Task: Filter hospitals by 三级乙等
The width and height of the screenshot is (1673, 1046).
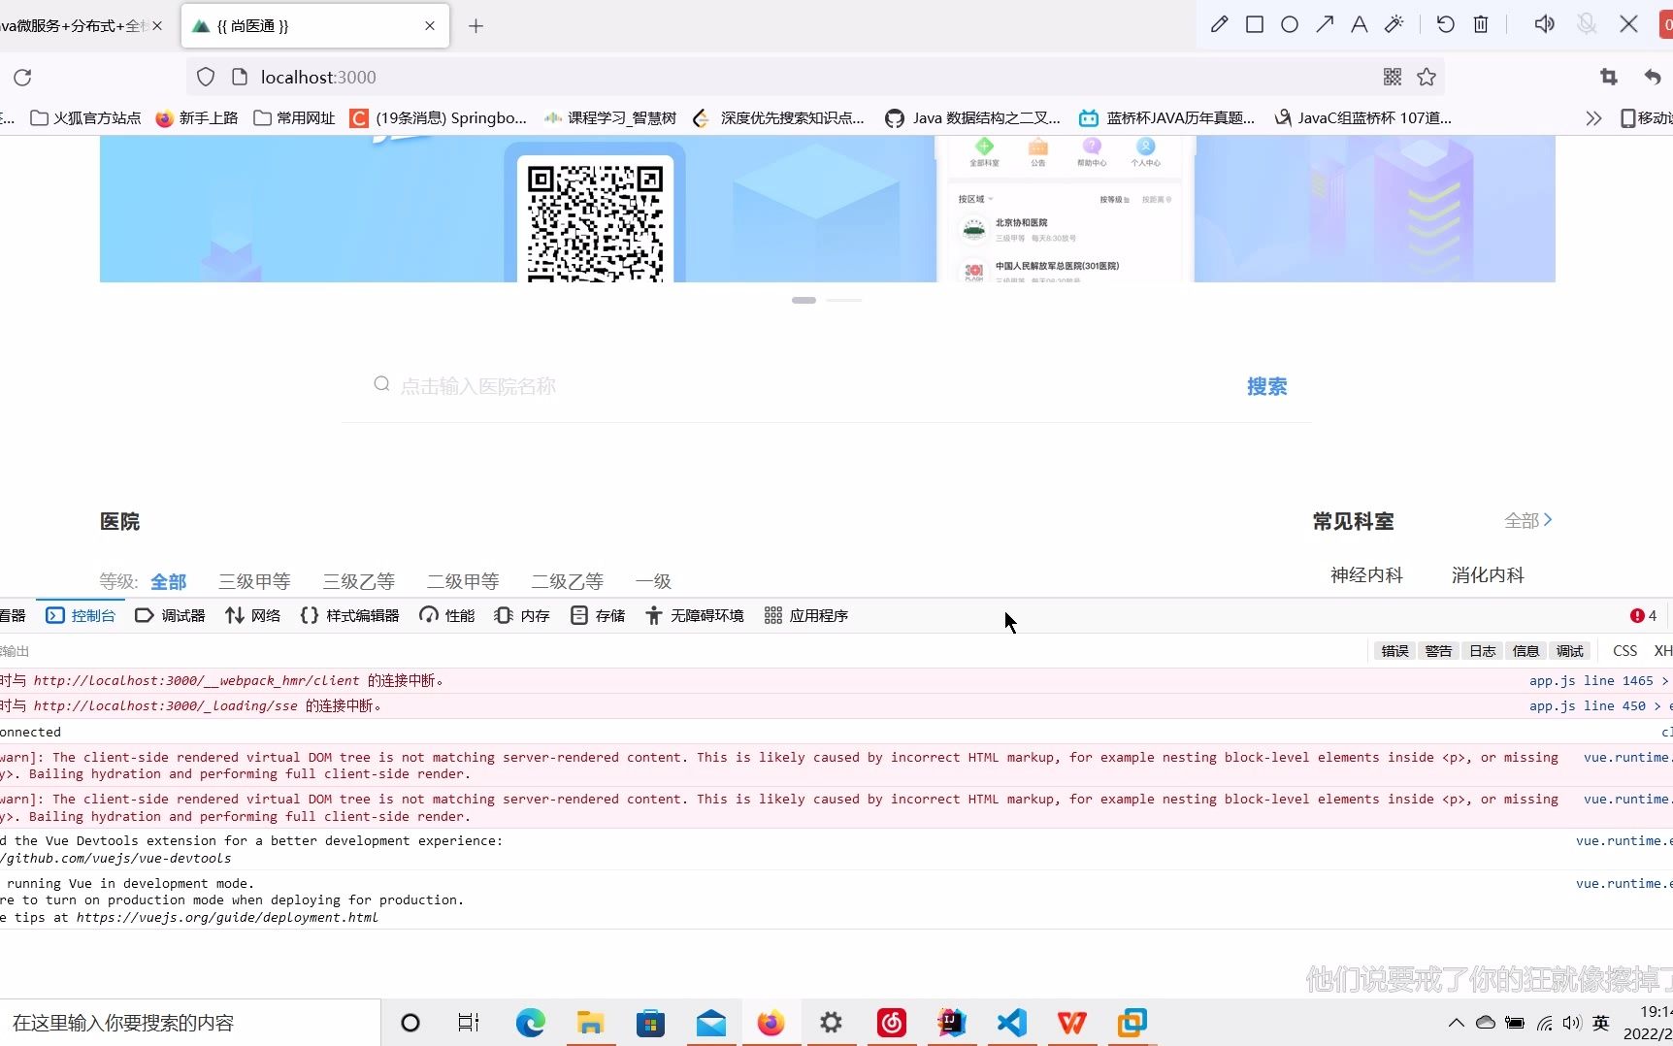Action: (x=359, y=581)
